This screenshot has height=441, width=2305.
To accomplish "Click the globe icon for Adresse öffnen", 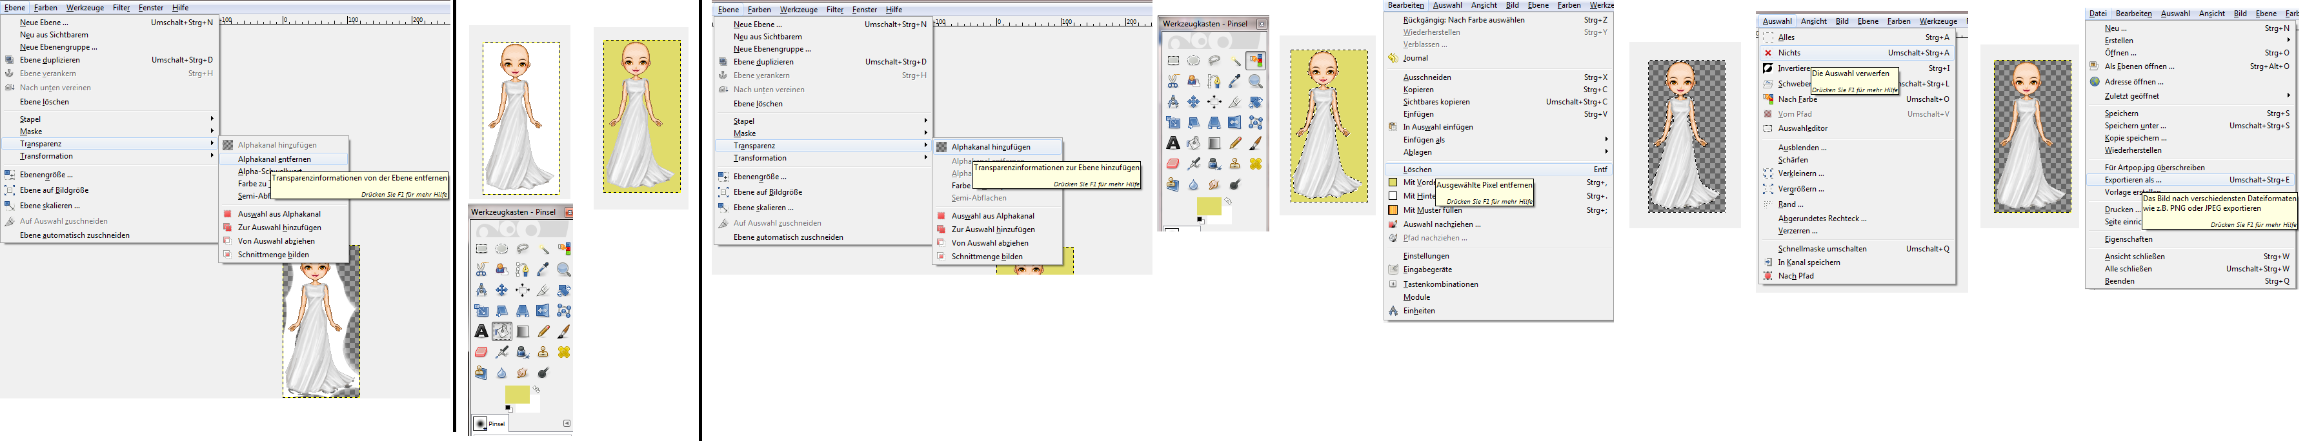I will click(2095, 81).
